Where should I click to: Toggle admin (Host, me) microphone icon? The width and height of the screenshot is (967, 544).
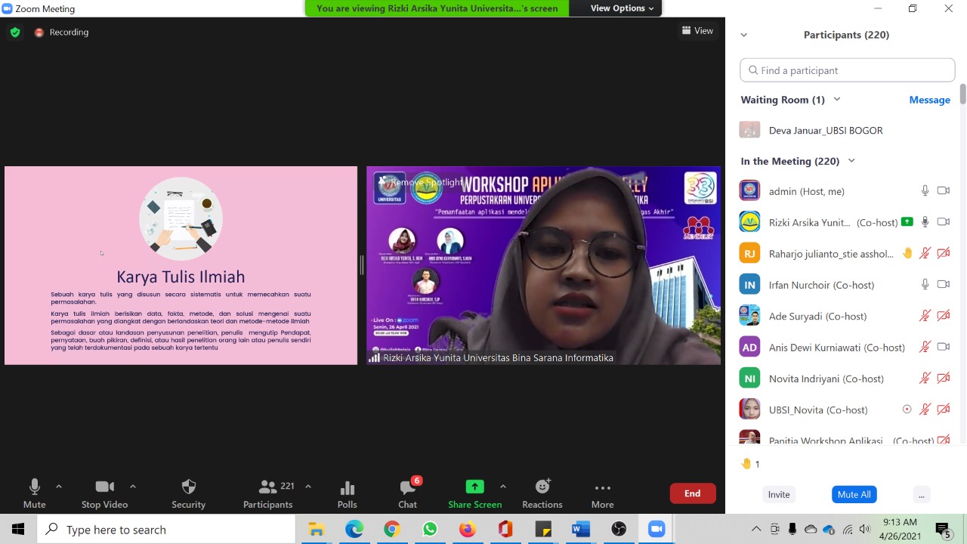[925, 191]
